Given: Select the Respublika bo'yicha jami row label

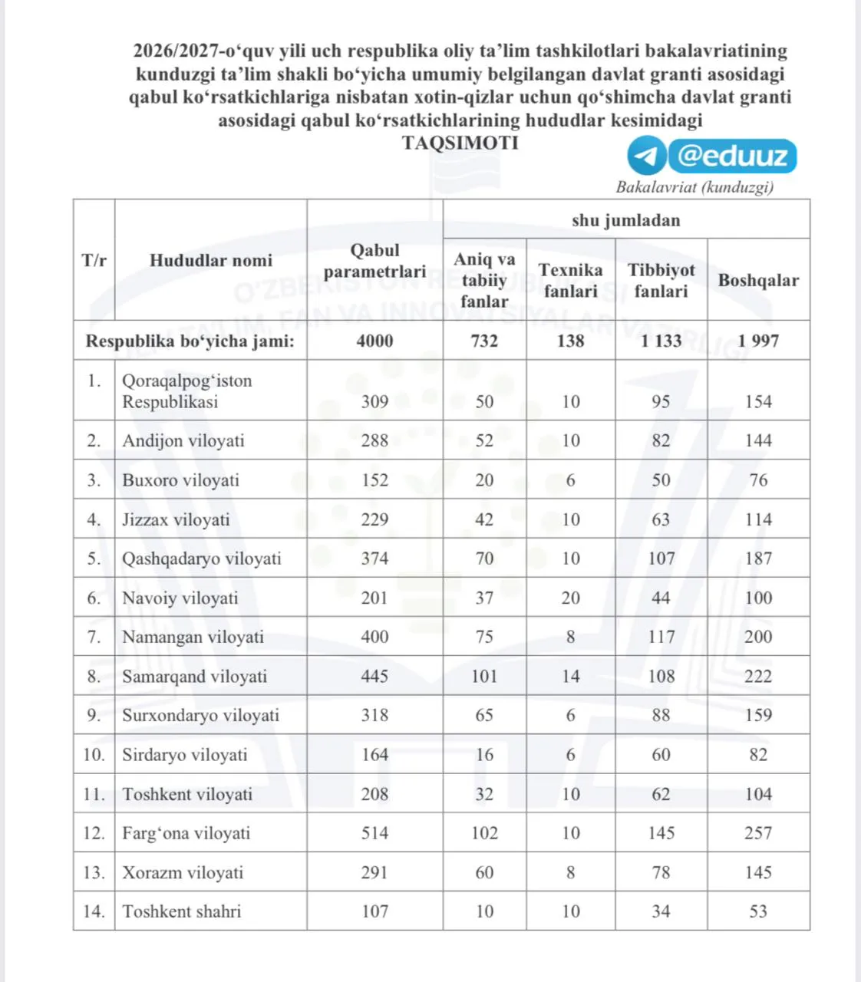Looking at the screenshot, I should tap(190, 341).
